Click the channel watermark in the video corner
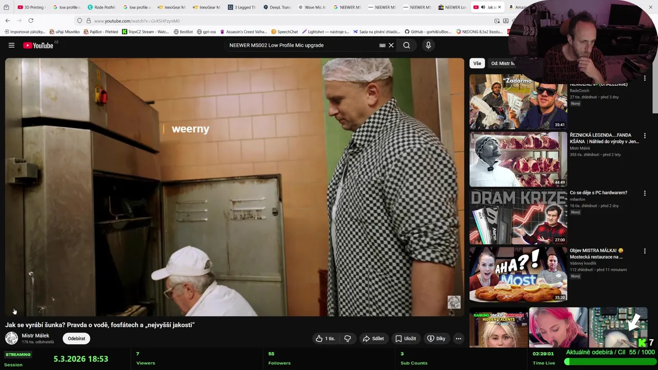 click(454, 302)
